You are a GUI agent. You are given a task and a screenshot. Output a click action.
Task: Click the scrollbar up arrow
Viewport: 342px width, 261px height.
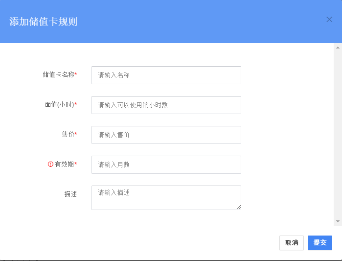tap(338, 47)
